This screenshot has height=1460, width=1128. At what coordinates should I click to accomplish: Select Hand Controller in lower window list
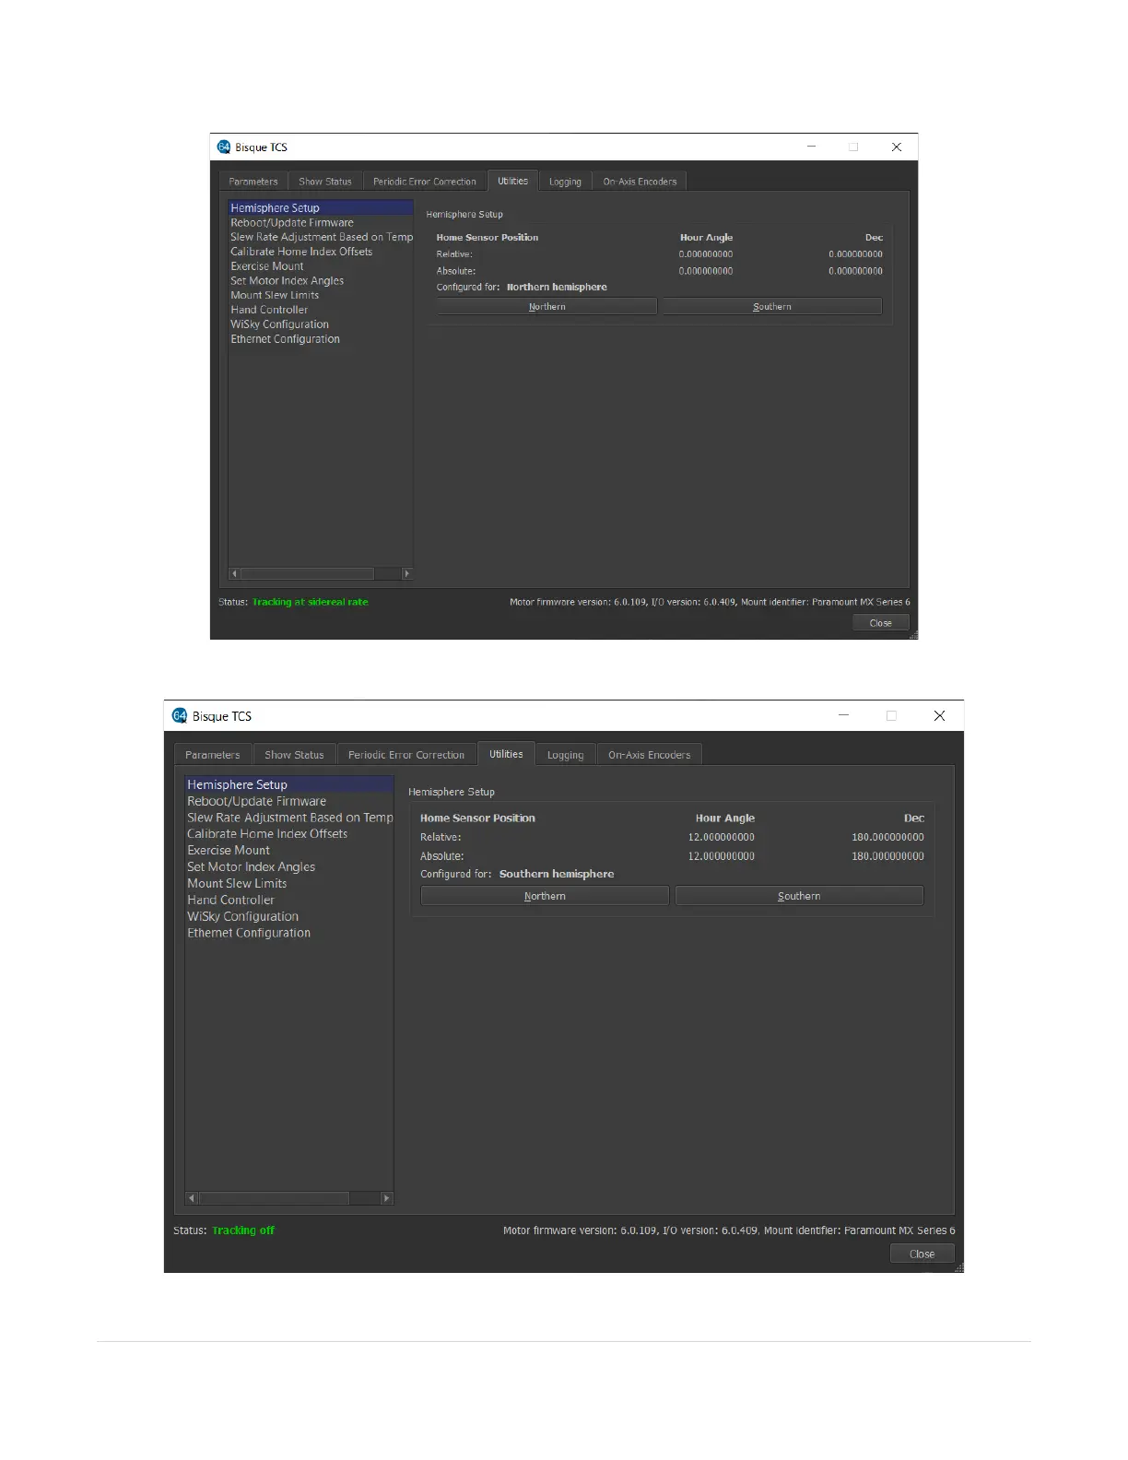pyautogui.click(x=289, y=901)
